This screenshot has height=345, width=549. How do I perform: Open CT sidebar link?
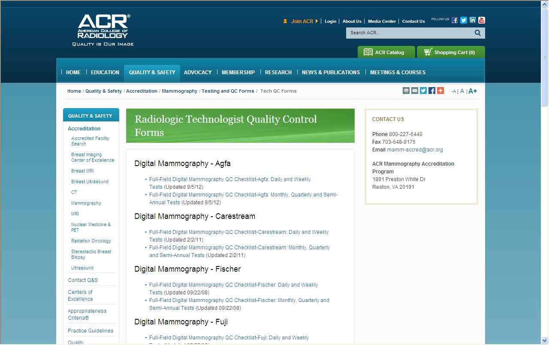point(74,192)
